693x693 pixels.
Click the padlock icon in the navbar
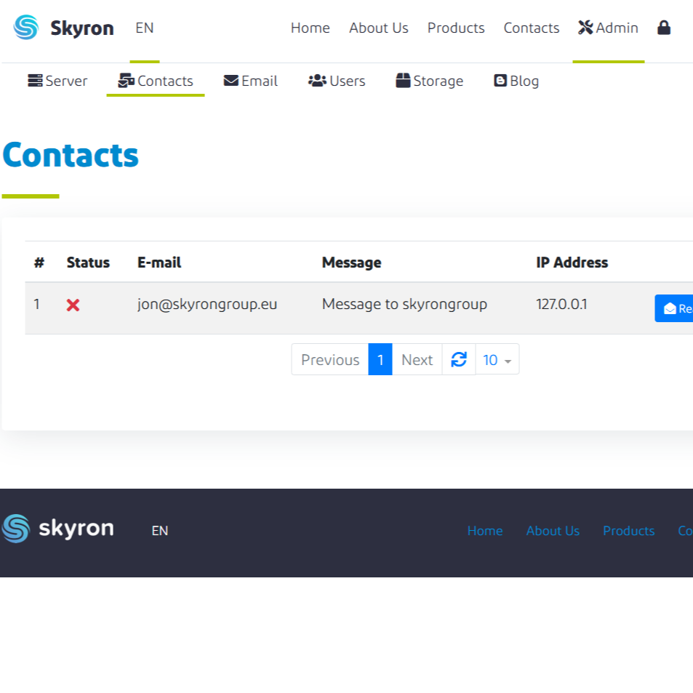(663, 28)
